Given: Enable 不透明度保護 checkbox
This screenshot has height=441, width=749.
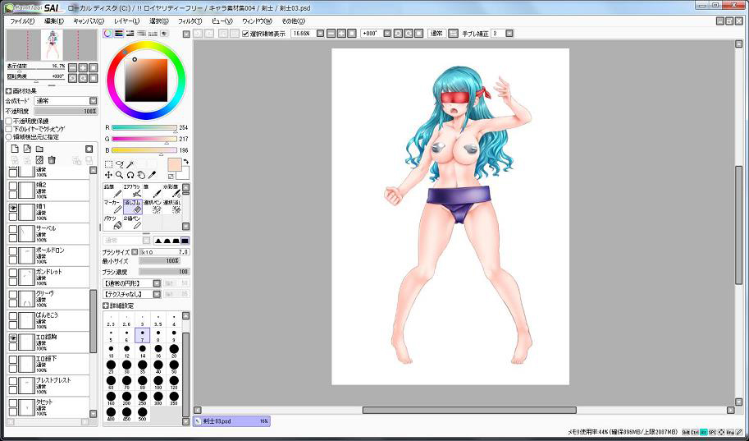Looking at the screenshot, I should point(9,121).
